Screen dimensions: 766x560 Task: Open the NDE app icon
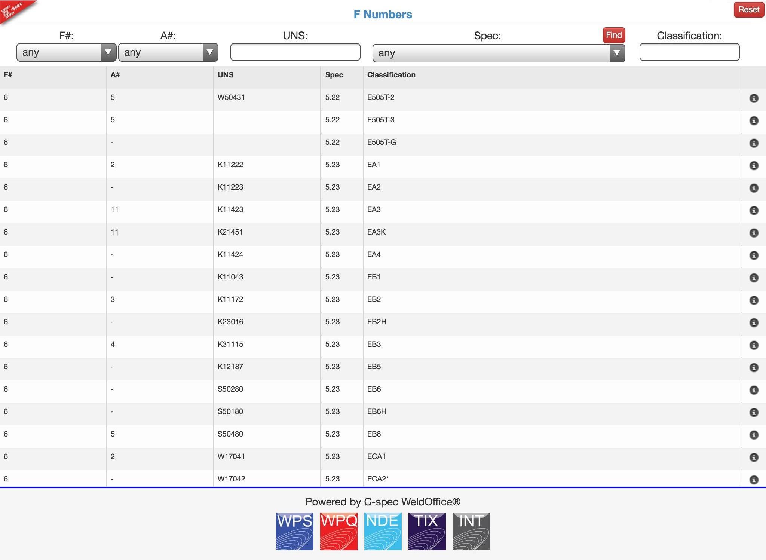383,531
